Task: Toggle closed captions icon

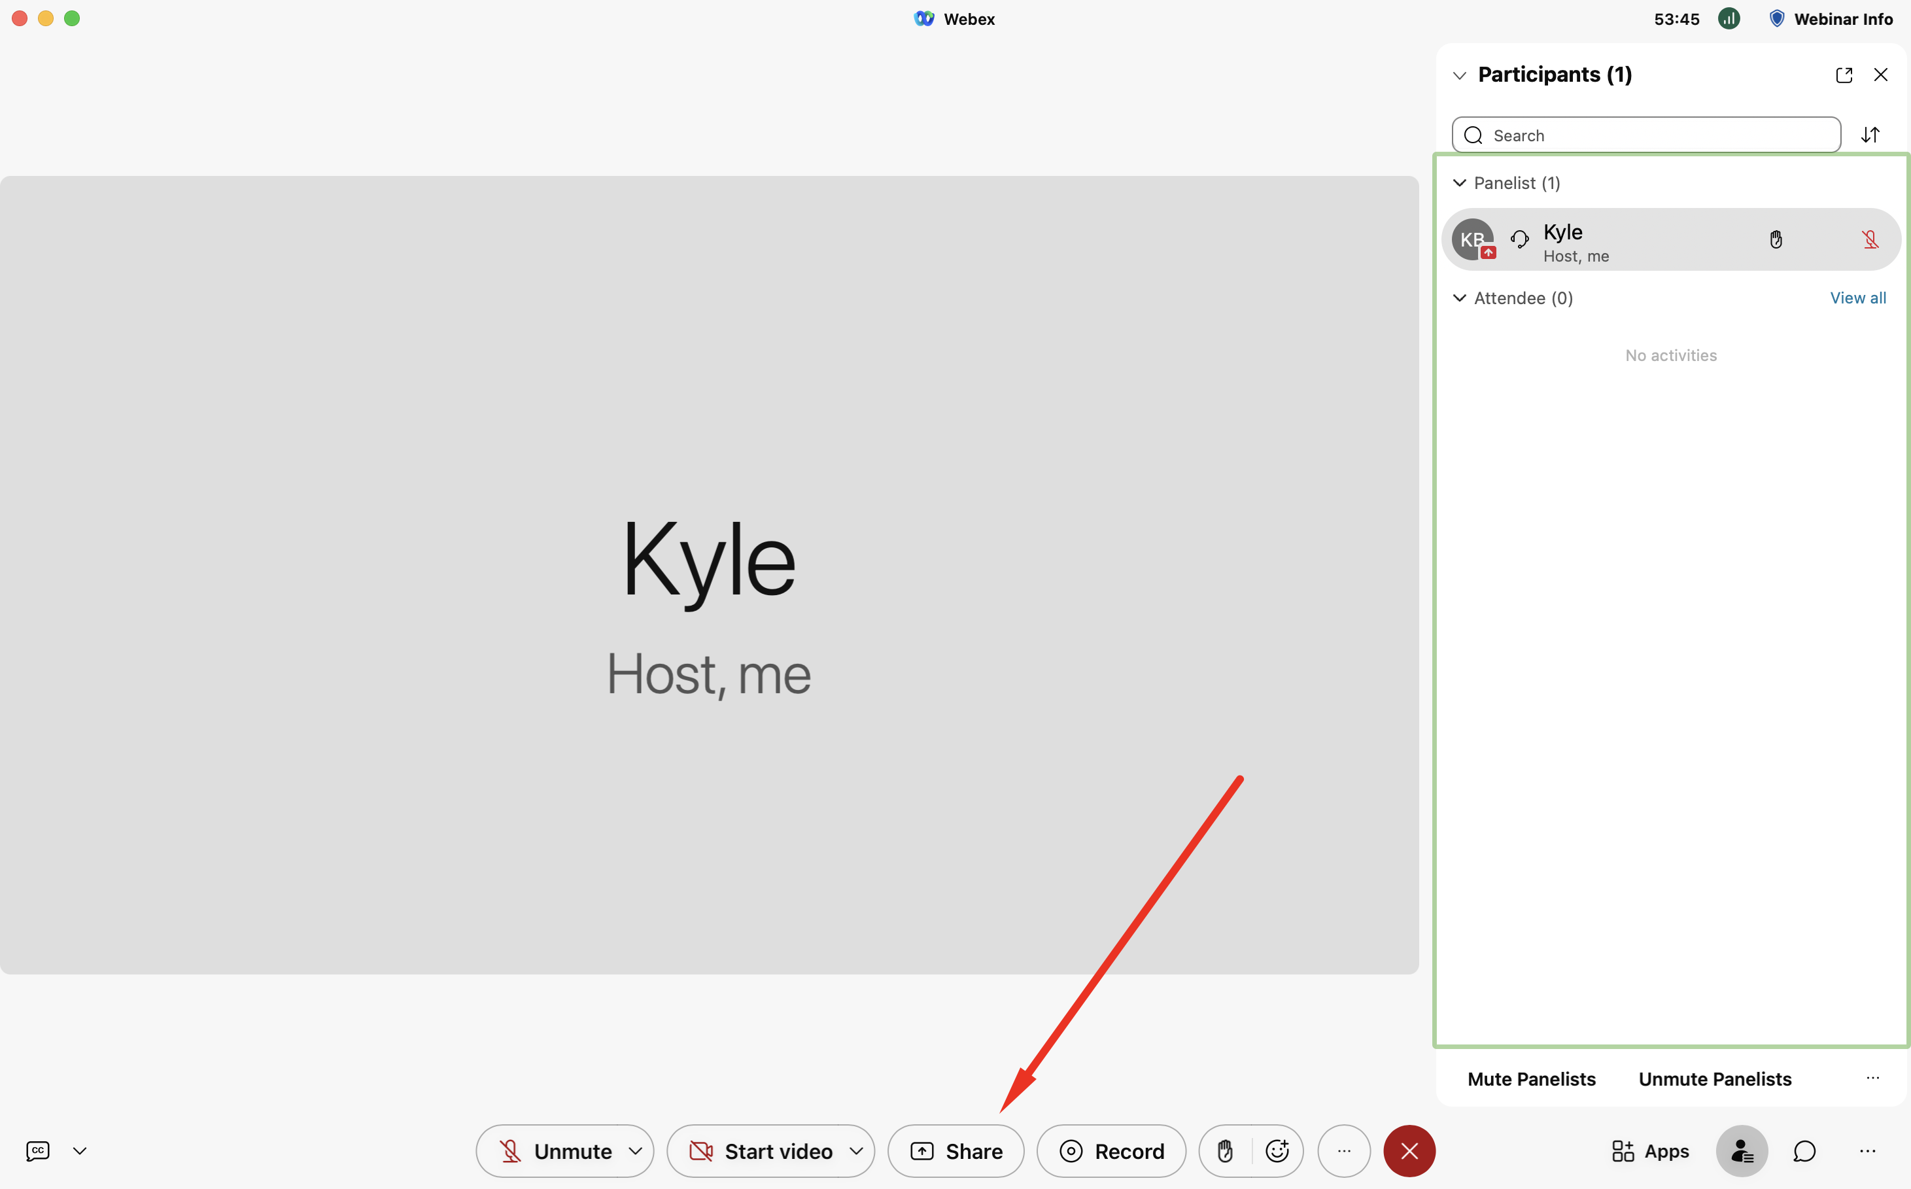Action: point(38,1151)
